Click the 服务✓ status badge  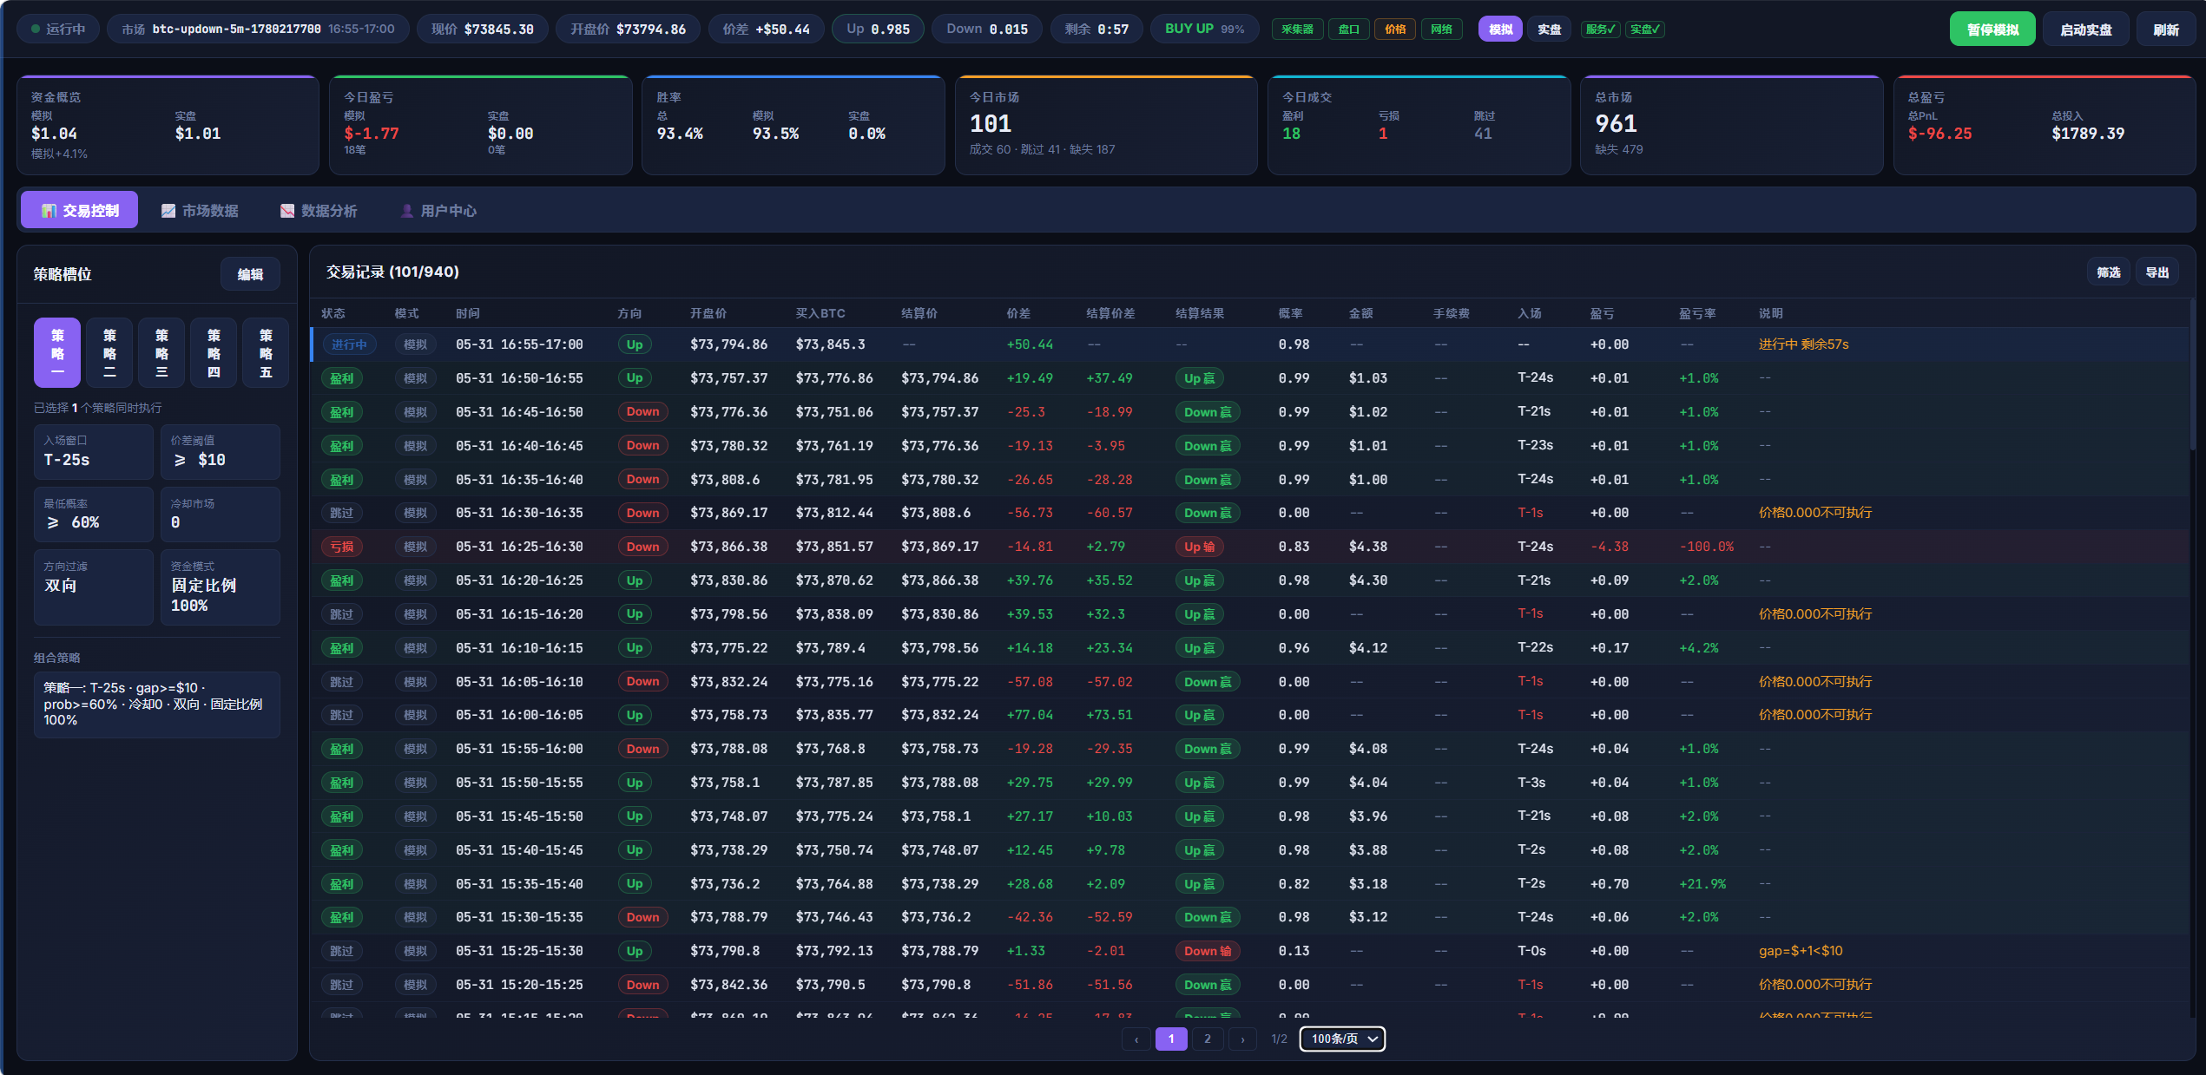1600,29
